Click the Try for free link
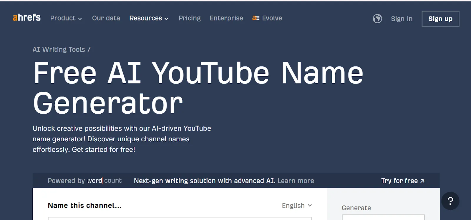 click(x=403, y=181)
